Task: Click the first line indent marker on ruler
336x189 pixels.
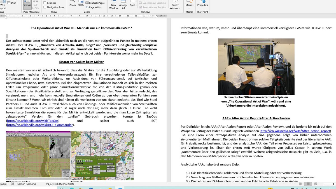Action: tap(6, 15)
